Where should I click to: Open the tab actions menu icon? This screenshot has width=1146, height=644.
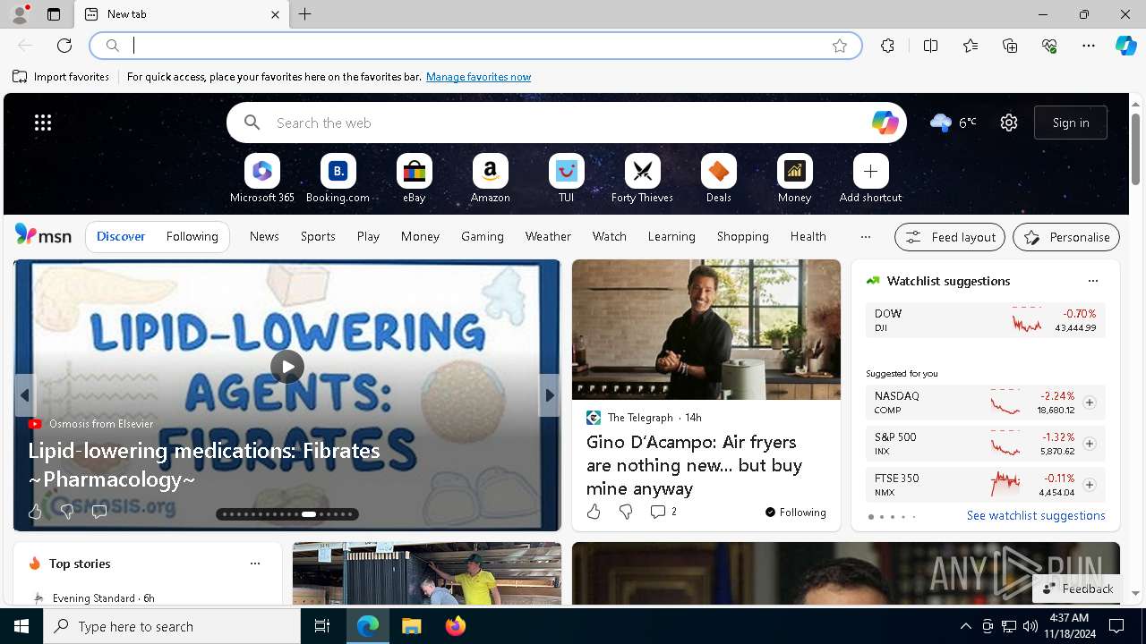[x=54, y=14]
